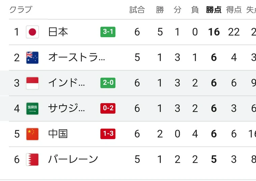
Task: Click the Australia flag icon
Action: click(33, 58)
